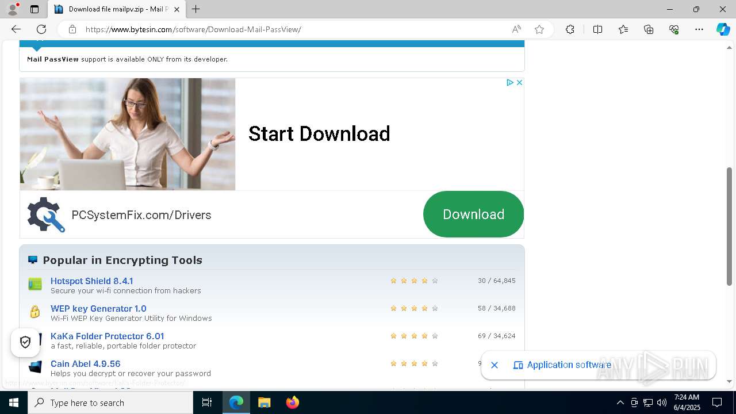Open a new tab with plus
Image resolution: width=736 pixels, height=414 pixels.
click(196, 9)
